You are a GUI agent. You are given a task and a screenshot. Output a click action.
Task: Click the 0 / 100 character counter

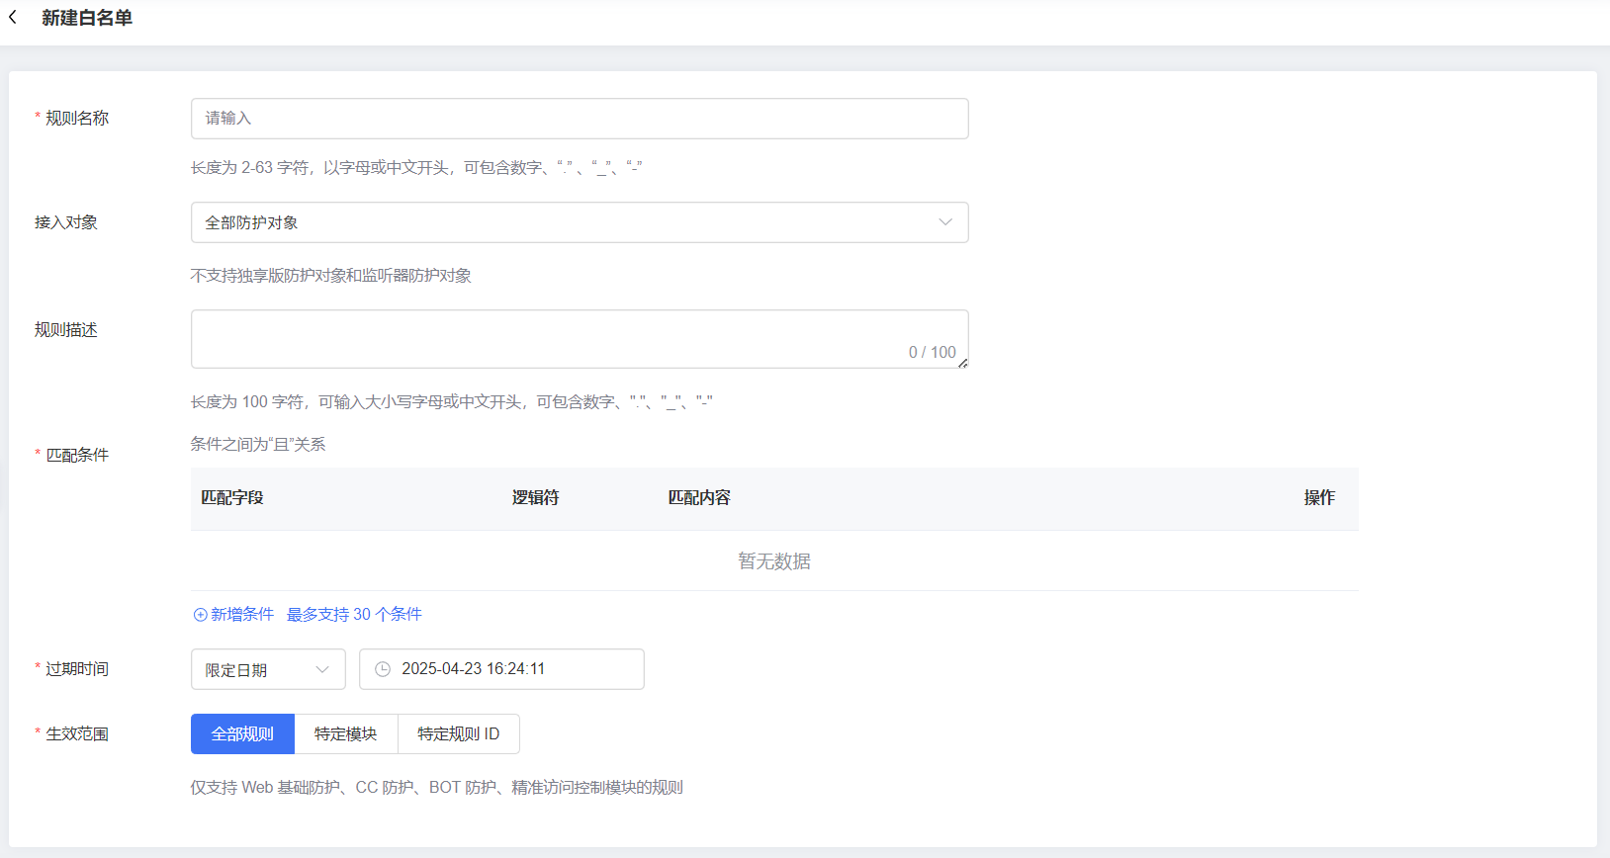933,353
